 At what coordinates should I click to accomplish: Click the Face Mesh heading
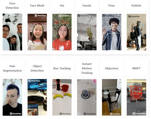[x=37, y=5]
